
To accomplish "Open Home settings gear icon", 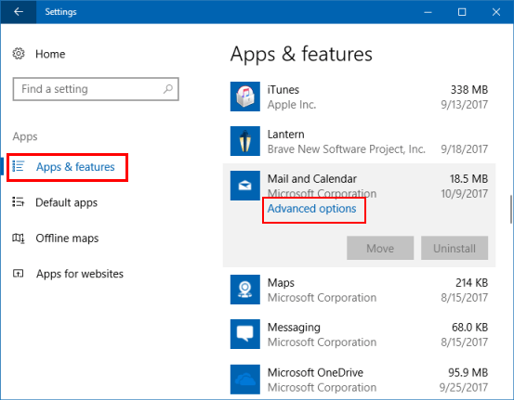I will (x=19, y=53).
